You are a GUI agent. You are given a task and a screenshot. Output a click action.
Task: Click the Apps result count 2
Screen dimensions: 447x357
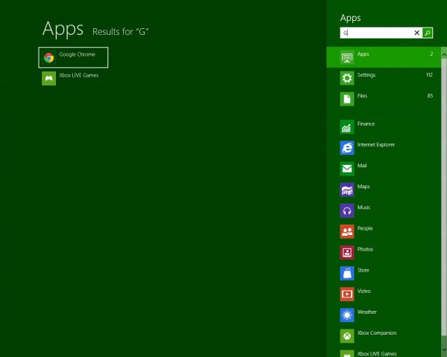(431, 54)
